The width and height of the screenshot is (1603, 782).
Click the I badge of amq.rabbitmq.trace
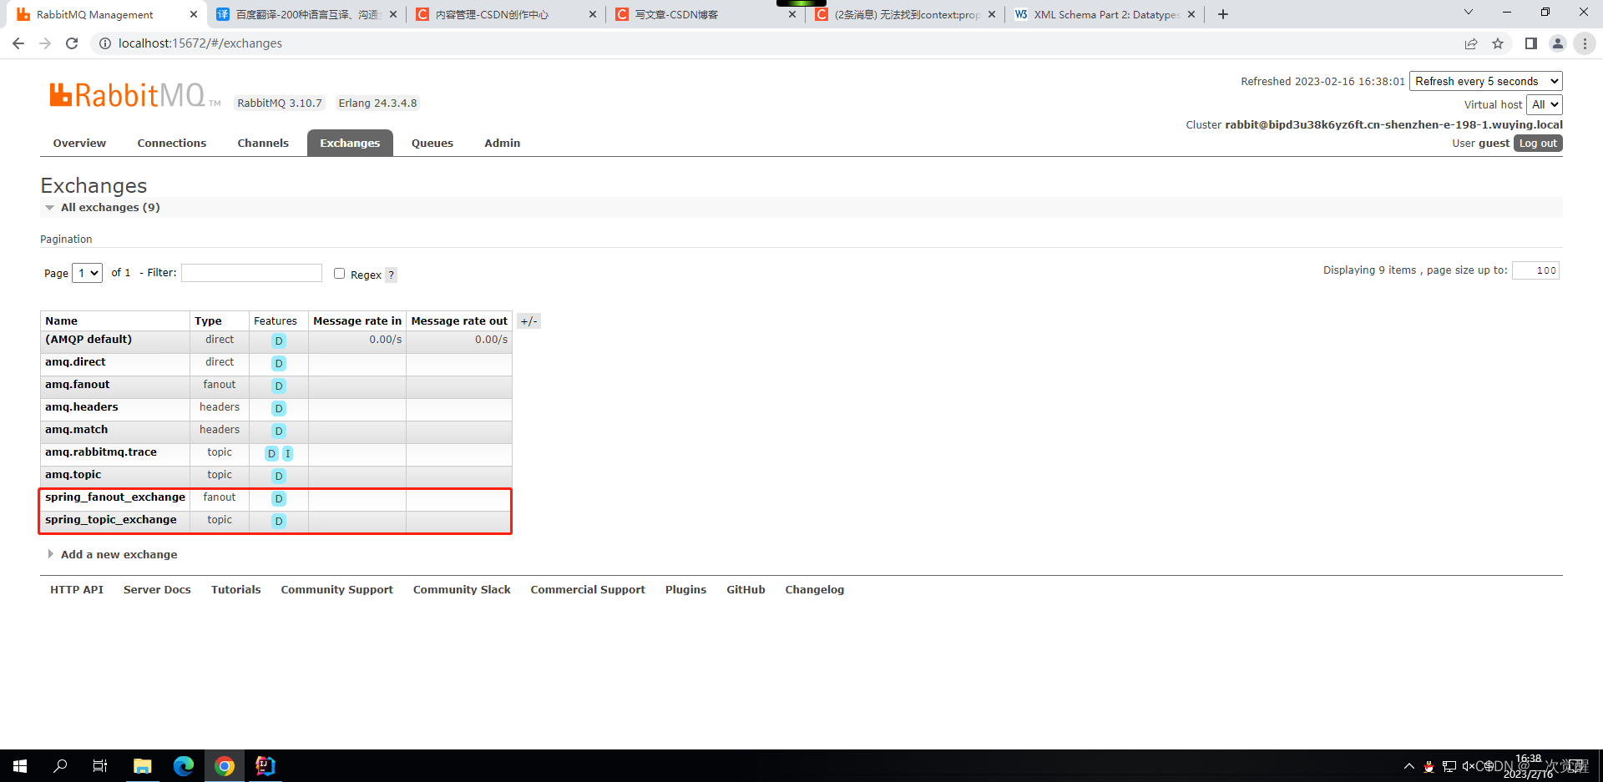click(287, 453)
